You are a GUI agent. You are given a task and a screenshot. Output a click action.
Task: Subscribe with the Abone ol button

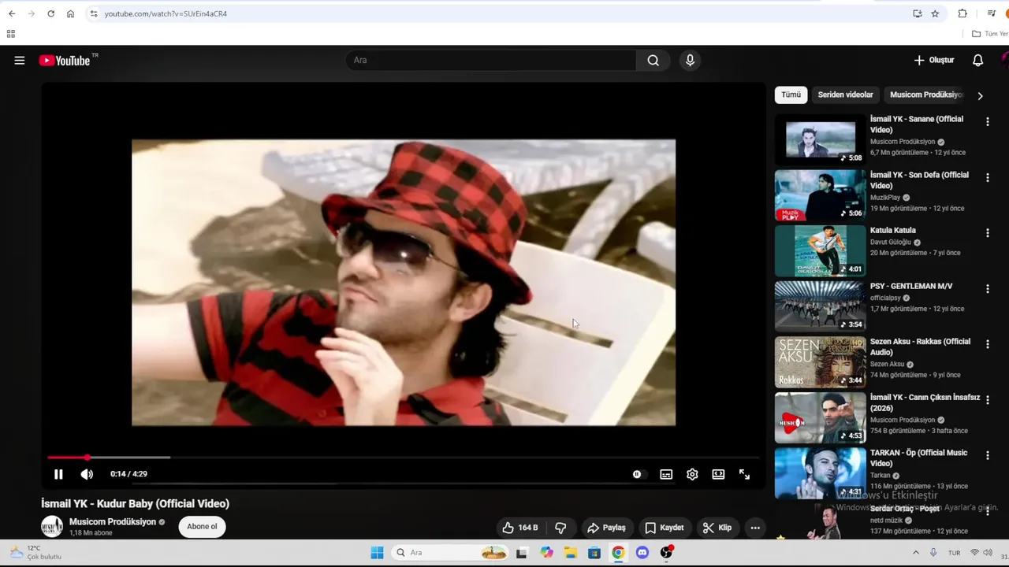(202, 527)
